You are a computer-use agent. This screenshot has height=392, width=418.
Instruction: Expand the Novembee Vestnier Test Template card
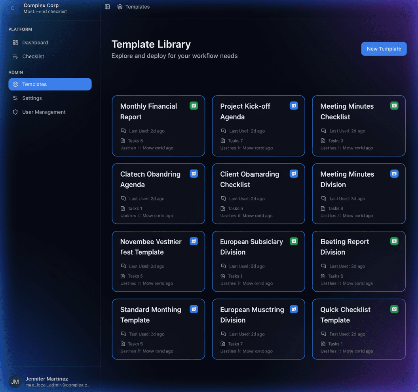(158, 261)
